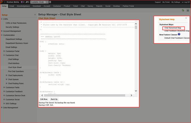Select Chat Interface in the sidebar

coord(14,63)
